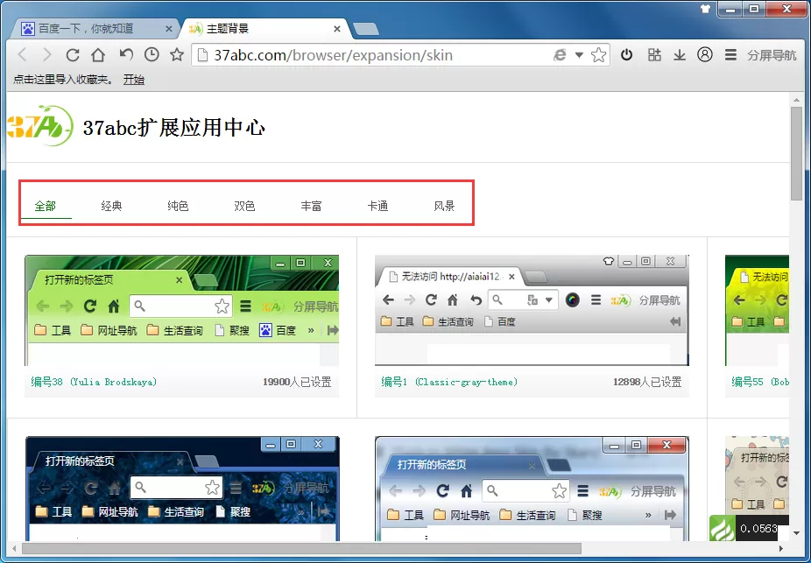Open a new tab button
The image size is (811, 563).
coord(366,29)
